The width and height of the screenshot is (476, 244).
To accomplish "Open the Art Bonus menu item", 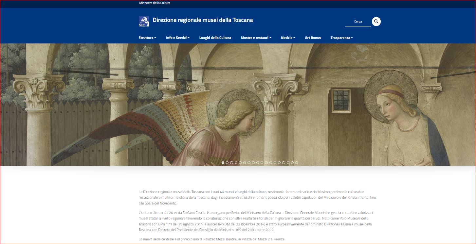I will click(313, 38).
